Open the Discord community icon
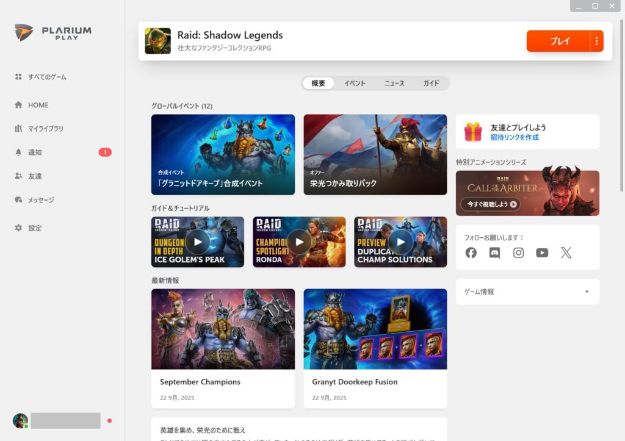Viewport: 625px width, 441px height. [x=494, y=253]
